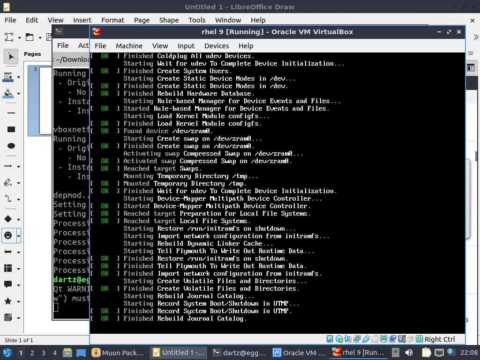Click VirtualBox shared folders indicator

coord(375,339)
